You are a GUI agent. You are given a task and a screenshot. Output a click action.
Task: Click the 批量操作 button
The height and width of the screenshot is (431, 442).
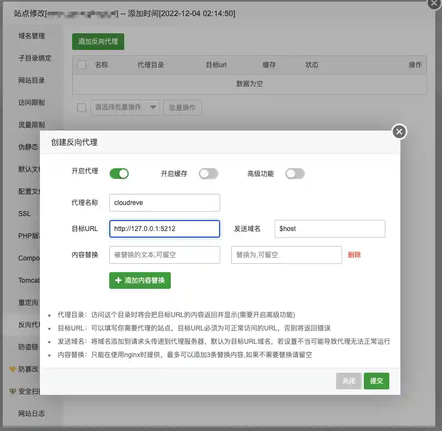(182, 108)
